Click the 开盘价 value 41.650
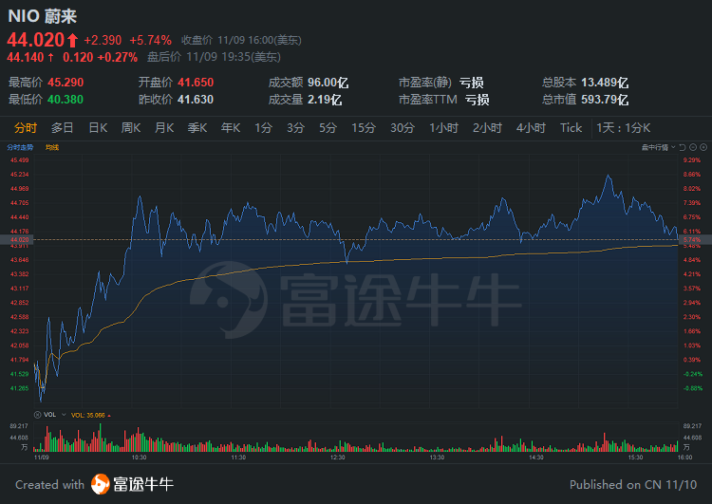712x504 pixels. coord(196,83)
